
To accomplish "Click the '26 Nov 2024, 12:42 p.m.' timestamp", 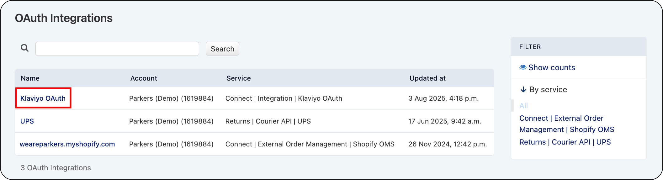I will (x=448, y=144).
